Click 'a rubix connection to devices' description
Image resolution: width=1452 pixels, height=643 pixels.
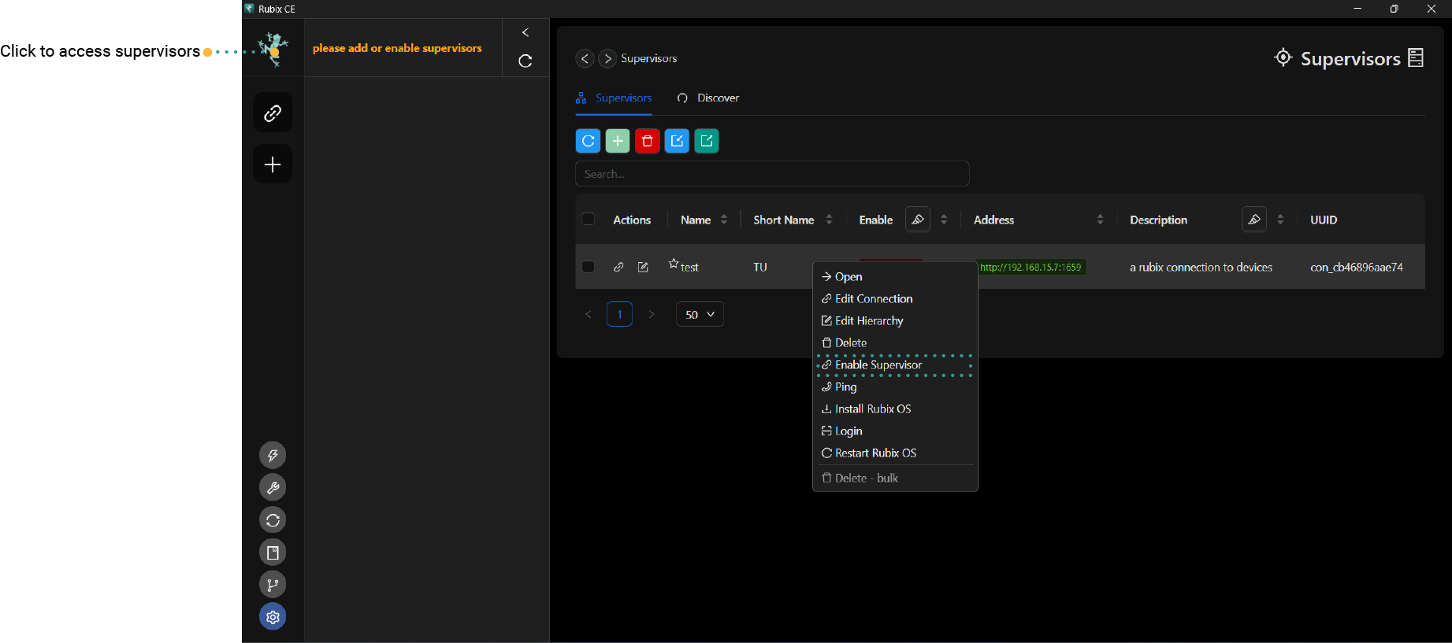coord(1201,268)
